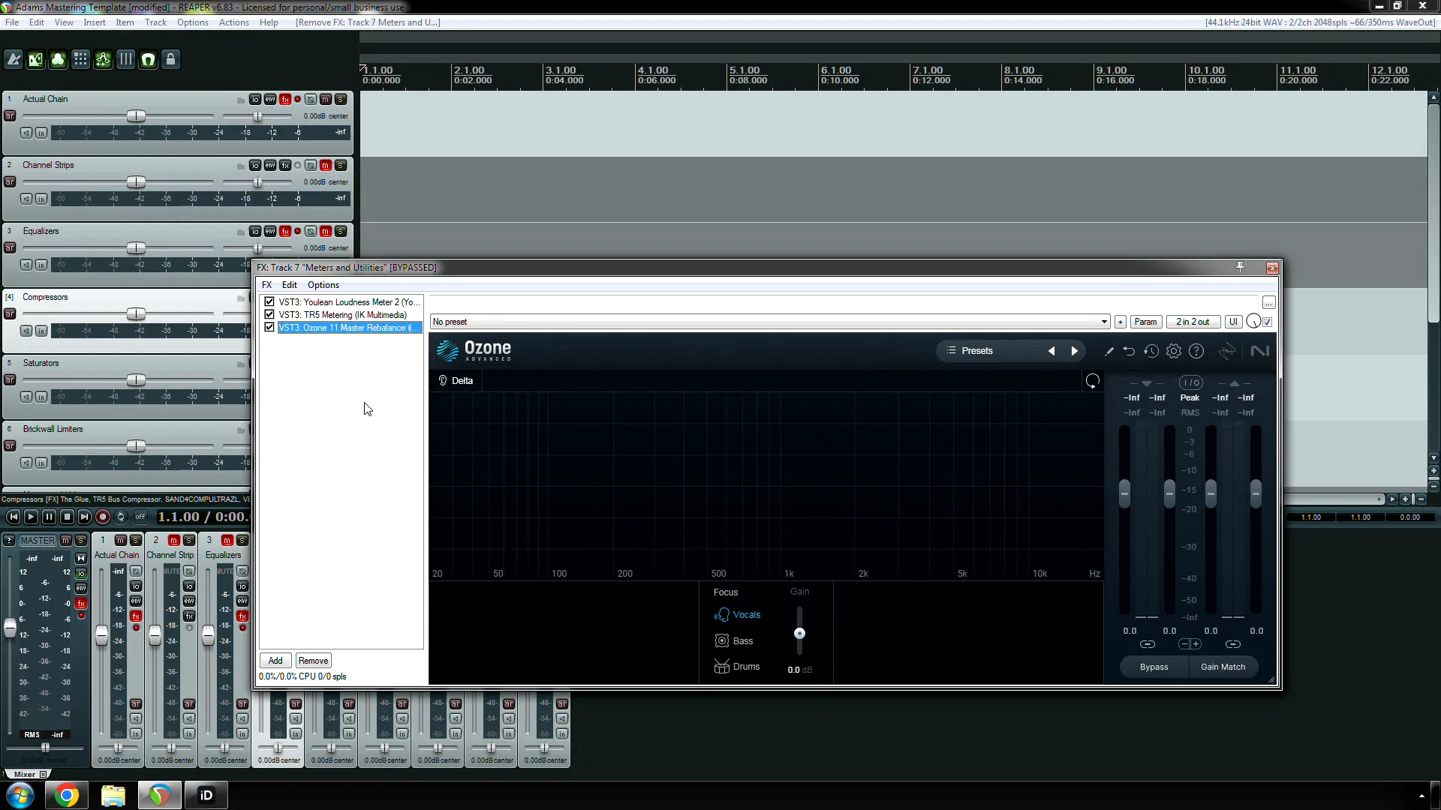1441x810 pixels.
Task: Click the Param dropdown in FX chain
Action: click(1145, 322)
